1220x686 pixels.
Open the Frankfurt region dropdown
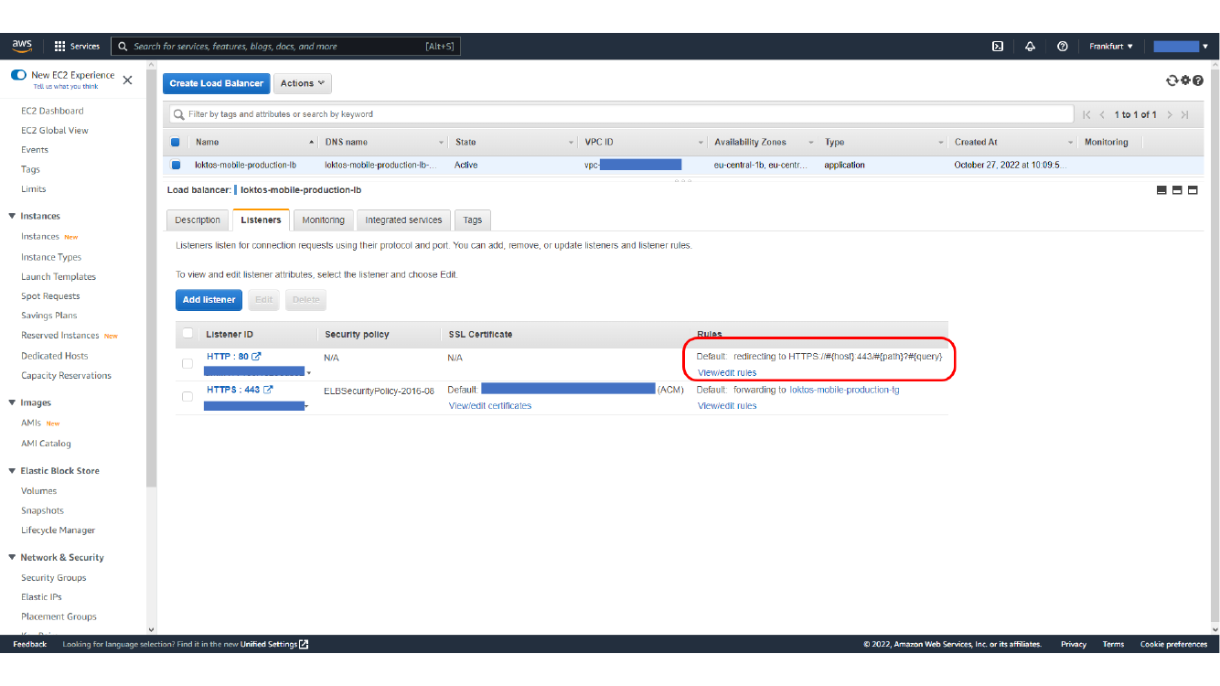[1110, 47]
